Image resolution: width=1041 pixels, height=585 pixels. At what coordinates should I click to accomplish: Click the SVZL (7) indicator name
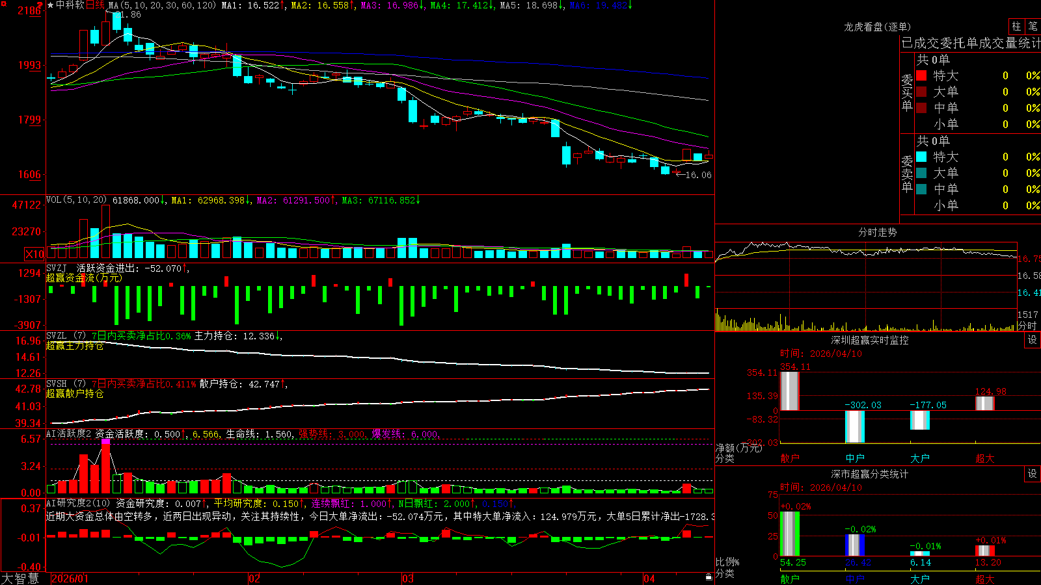point(66,336)
